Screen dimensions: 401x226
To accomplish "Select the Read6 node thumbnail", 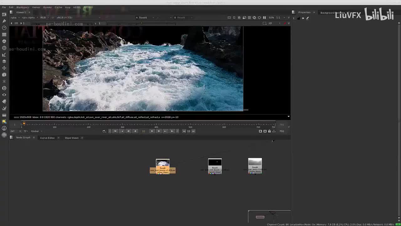I will pyautogui.click(x=255, y=162).
